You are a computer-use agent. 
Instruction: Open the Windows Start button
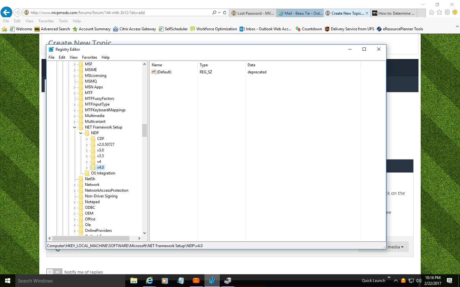pos(8,281)
